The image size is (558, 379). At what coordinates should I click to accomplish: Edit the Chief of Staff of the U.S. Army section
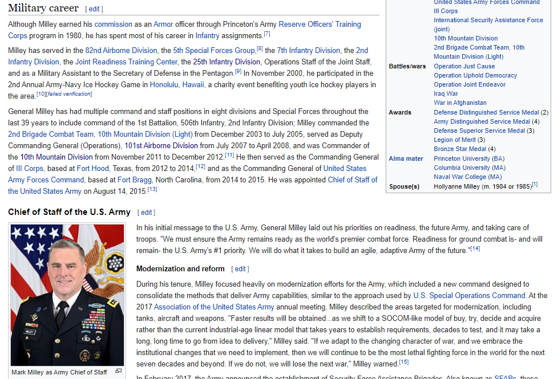146,212
